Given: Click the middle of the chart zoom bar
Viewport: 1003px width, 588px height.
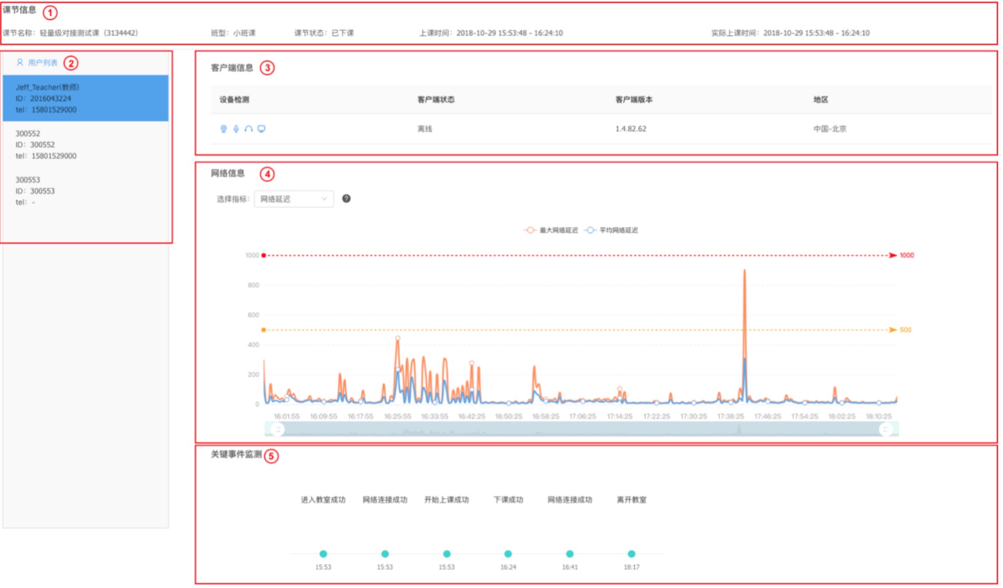Looking at the screenshot, I should (582, 429).
